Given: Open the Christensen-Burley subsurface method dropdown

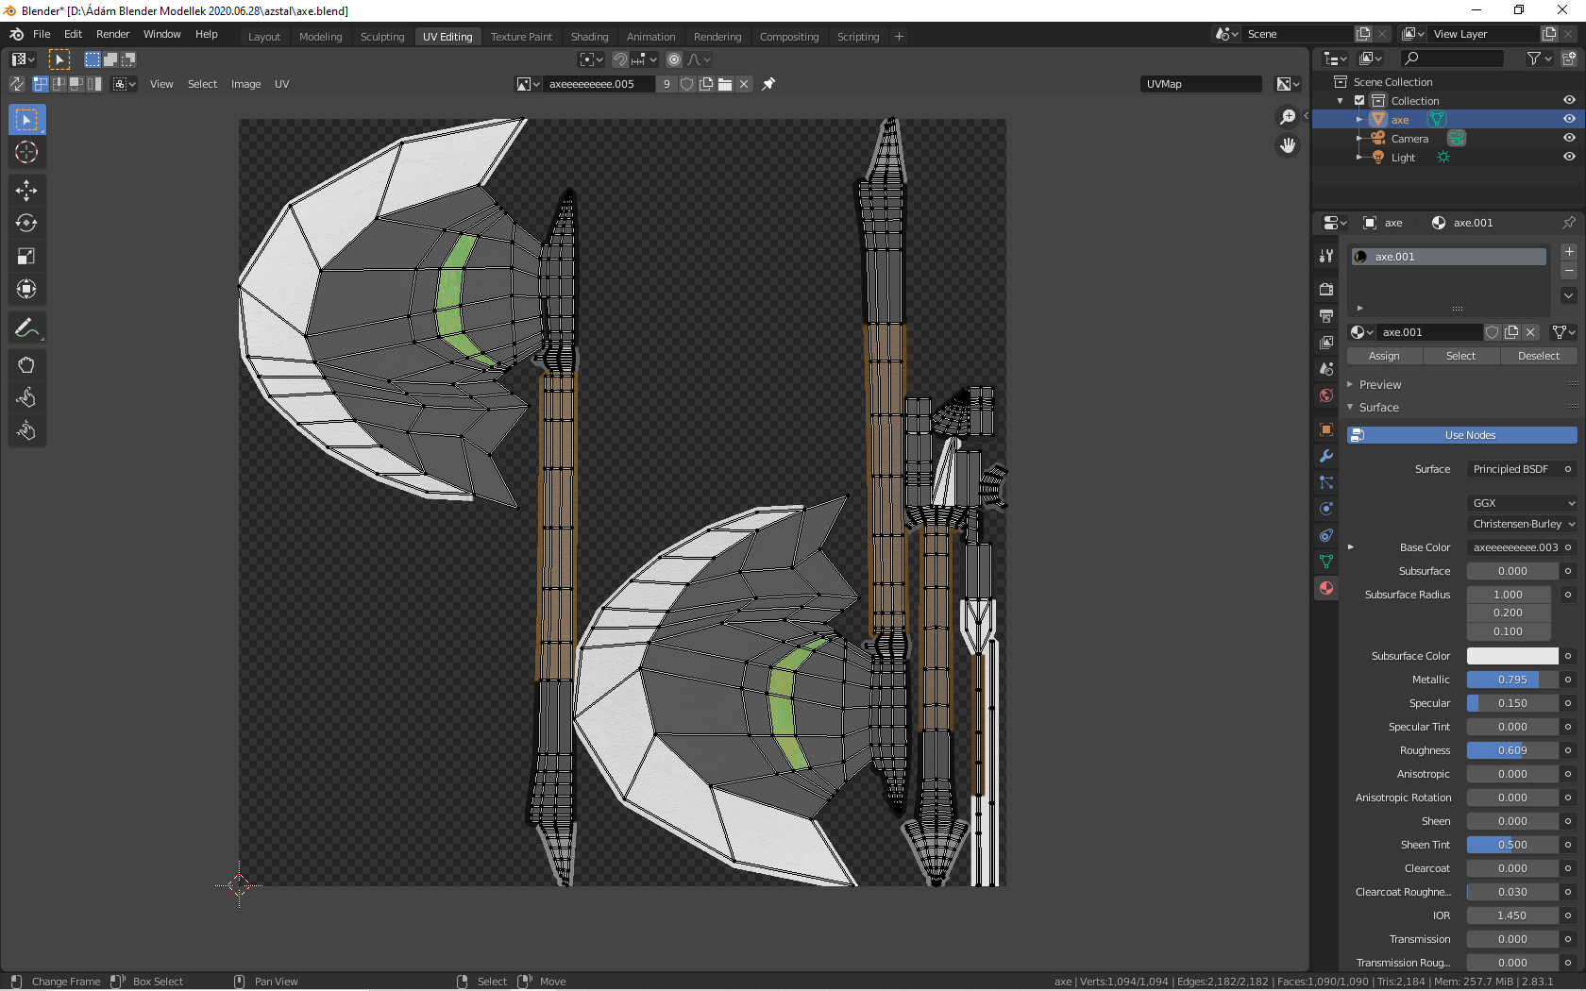Looking at the screenshot, I should 1522,524.
